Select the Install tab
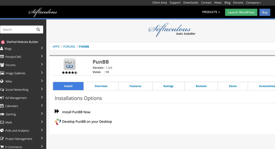The width and height of the screenshot is (275, 149). pos(68,86)
